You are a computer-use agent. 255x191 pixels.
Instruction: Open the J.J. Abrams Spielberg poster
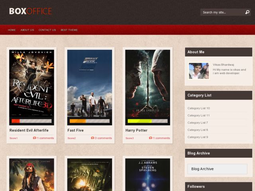coord(148,175)
